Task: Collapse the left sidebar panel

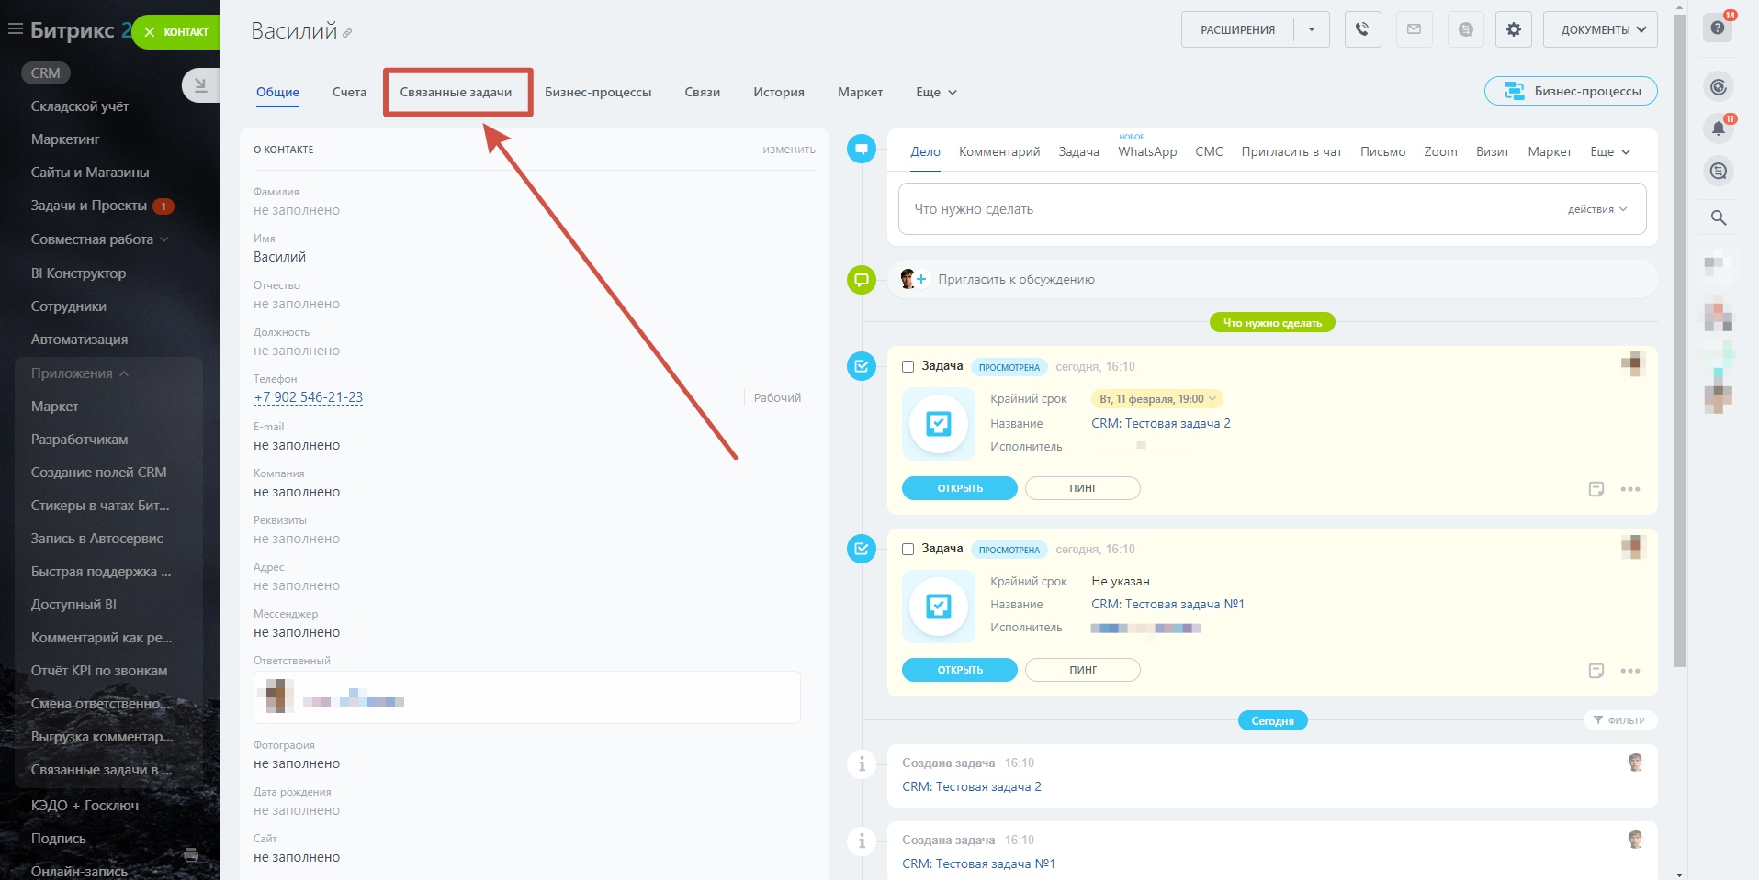Action: pos(200,85)
